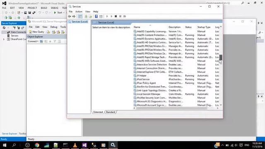
Task: Click the blue Help icon in Services toolbar
Action: coord(96,17)
